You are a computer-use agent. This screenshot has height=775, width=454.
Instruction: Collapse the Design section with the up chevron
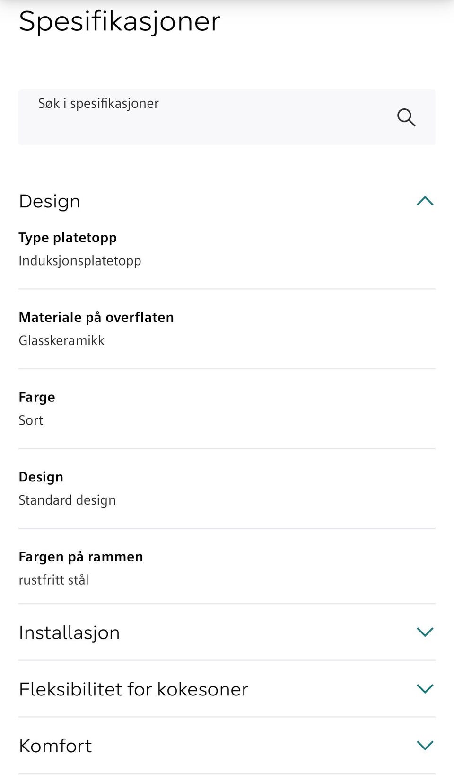425,201
